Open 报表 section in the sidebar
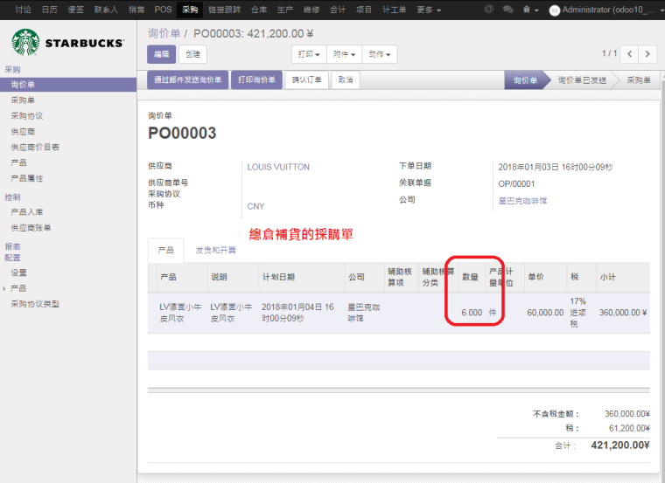This screenshot has width=665, height=483. click(12, 246)
